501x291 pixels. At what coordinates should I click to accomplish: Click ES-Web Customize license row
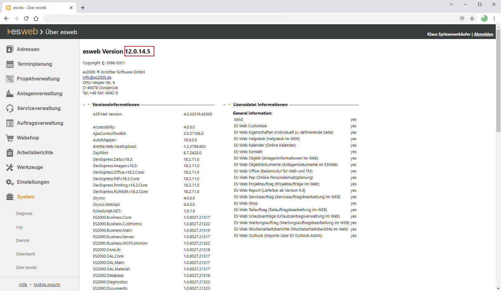(x=295, y=126)
